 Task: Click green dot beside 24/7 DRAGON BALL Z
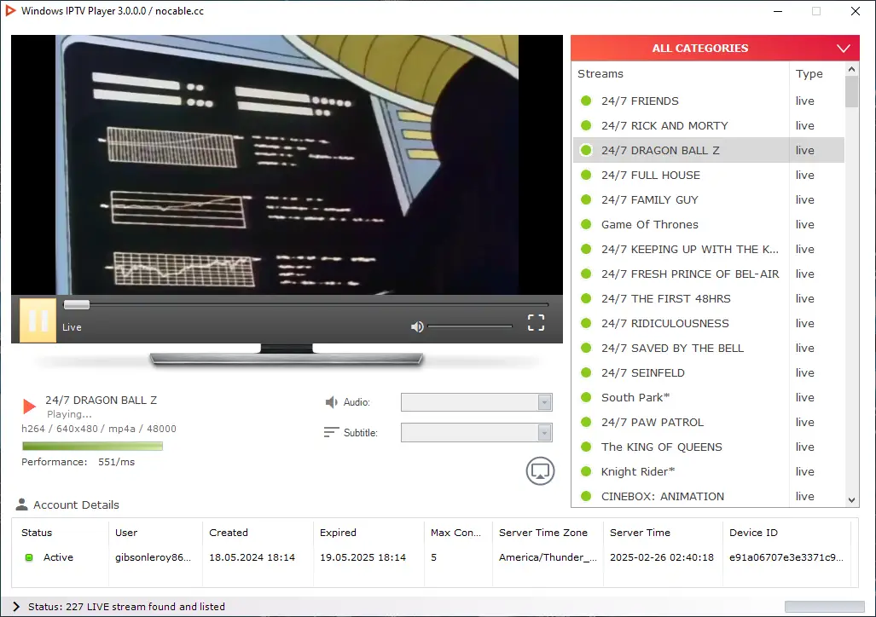586,150
